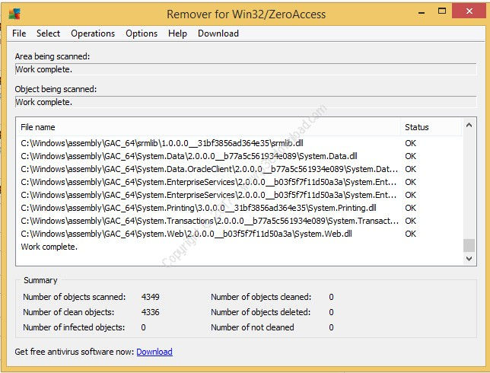Click the Area being scanned field
490x373 pixels.
coord(246,69)
